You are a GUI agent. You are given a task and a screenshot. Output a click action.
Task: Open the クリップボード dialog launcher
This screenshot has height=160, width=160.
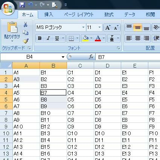(x=29, y=48)
